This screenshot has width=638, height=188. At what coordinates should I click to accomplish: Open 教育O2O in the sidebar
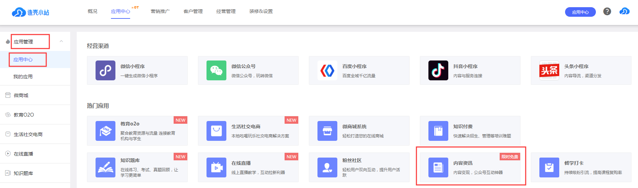pyautogui.click(x=24, y=115)
